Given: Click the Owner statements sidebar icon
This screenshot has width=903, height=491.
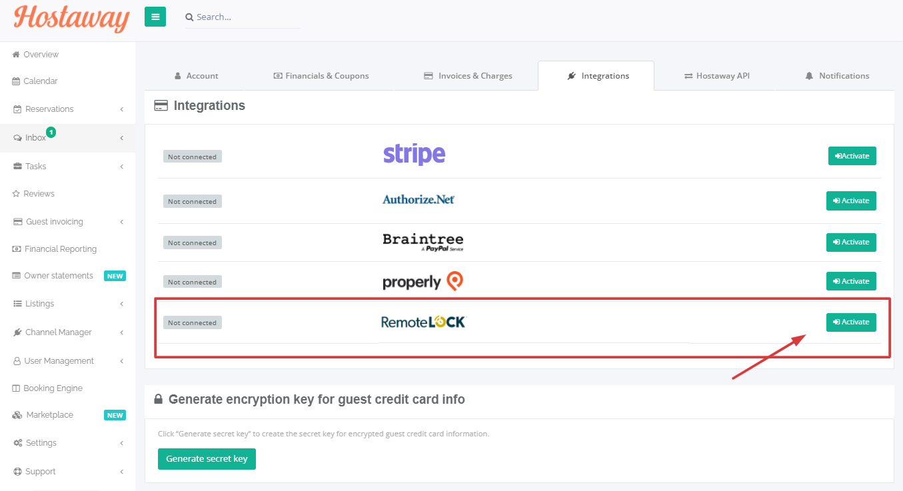Looking at the screenshot, I should (x=16, y=275).
